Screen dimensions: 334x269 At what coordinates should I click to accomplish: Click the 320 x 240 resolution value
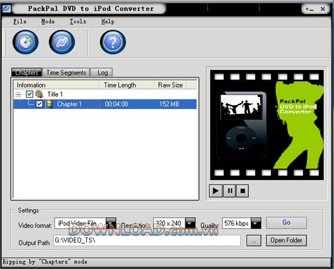168,223
